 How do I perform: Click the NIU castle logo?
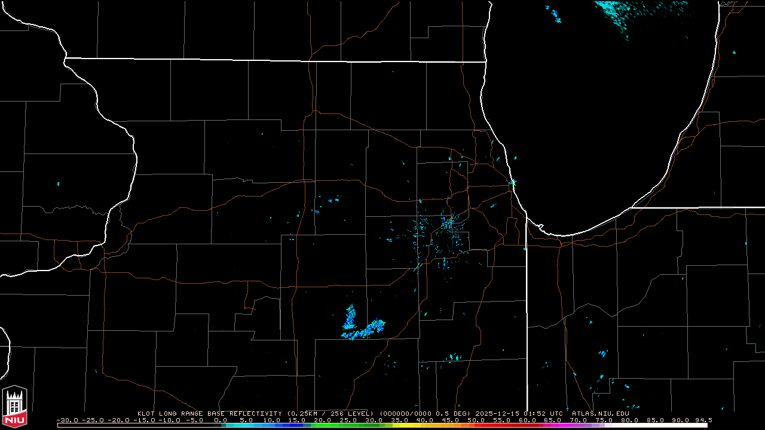(x=14, y=406)
